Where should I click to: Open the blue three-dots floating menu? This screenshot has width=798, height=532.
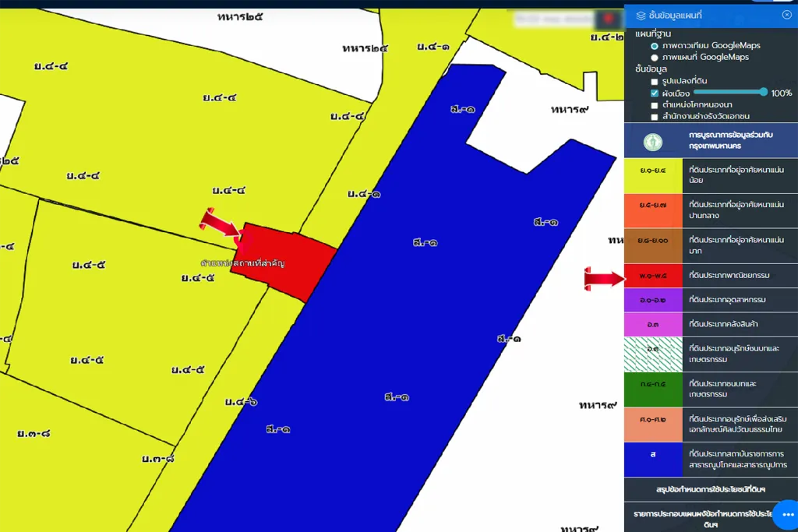pos(787,515)
